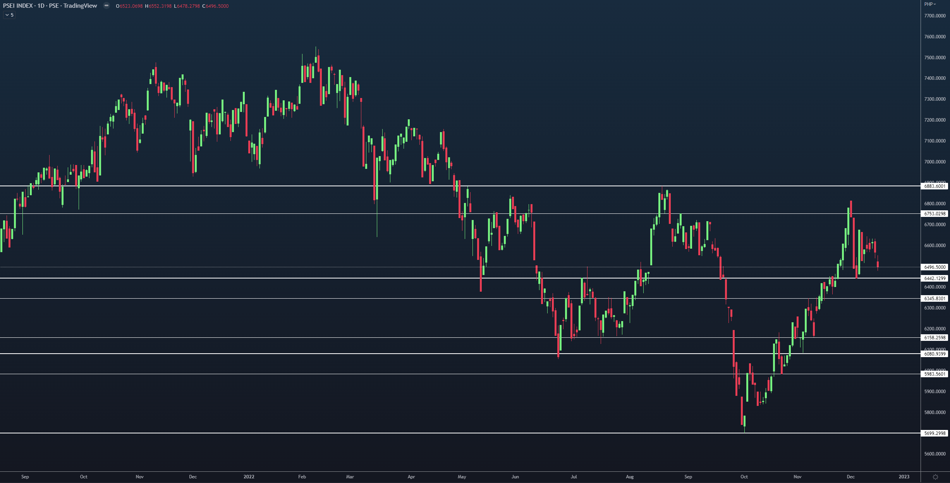
Task: Open chart settings gear icon
Action: click(935, 477)
